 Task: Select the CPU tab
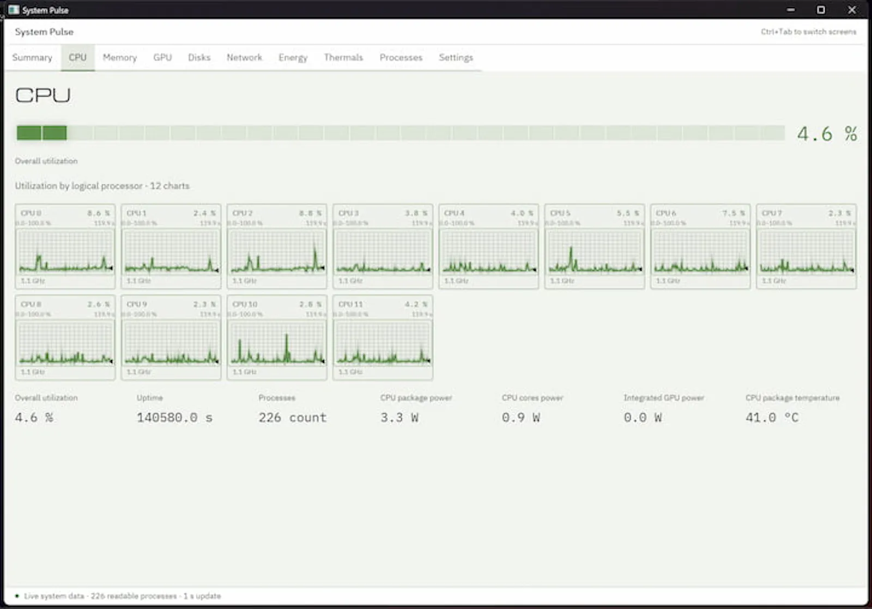click(77, 57)
